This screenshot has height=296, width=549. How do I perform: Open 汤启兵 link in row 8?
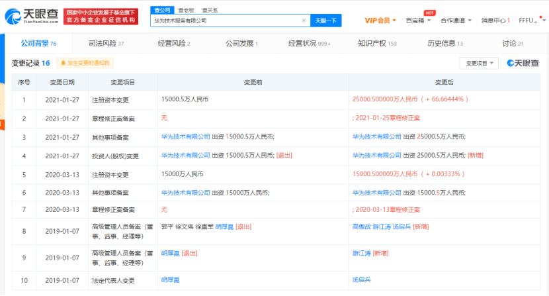tap(401, 227)
